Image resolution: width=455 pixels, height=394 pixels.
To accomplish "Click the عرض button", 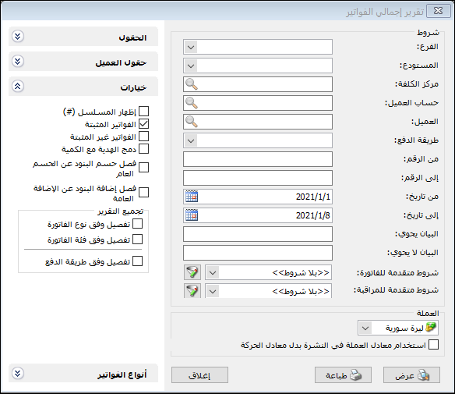I will coord(411,375).
